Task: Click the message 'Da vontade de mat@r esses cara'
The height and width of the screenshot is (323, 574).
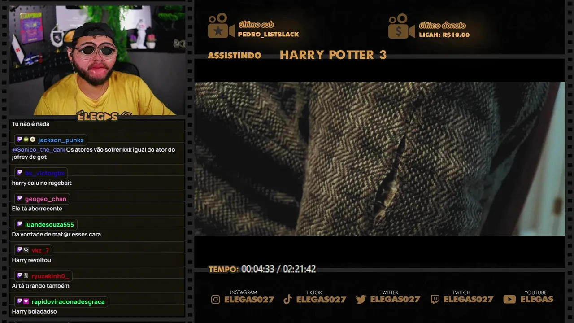Action: click(56, 234)
